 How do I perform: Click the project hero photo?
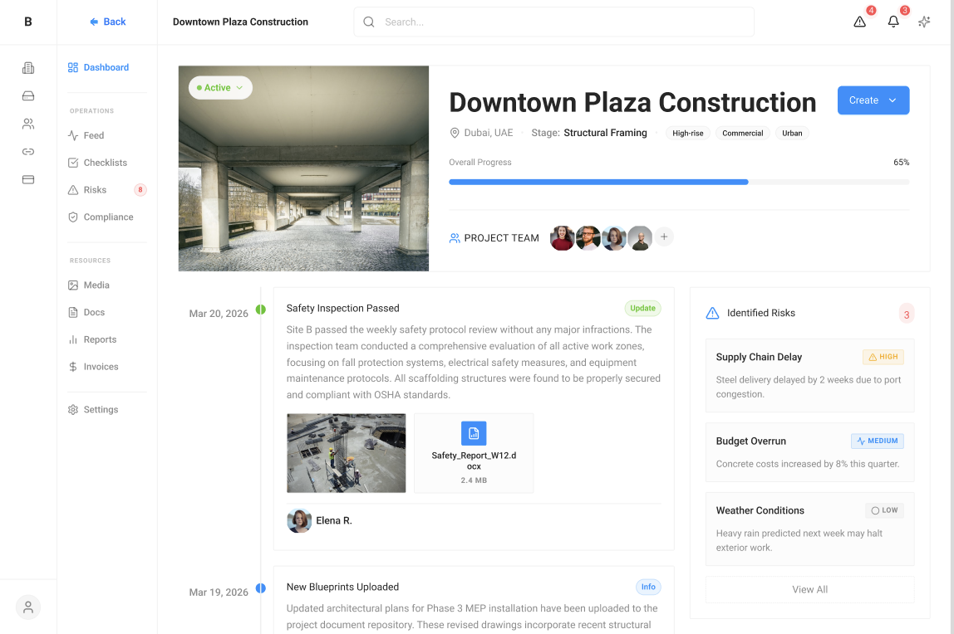pos(303,168)
